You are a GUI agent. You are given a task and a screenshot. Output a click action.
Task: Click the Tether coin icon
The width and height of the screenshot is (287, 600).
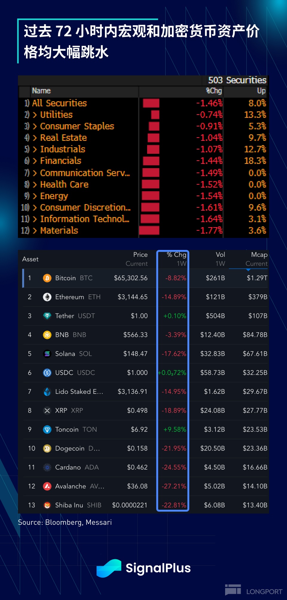tap(47, 316)
